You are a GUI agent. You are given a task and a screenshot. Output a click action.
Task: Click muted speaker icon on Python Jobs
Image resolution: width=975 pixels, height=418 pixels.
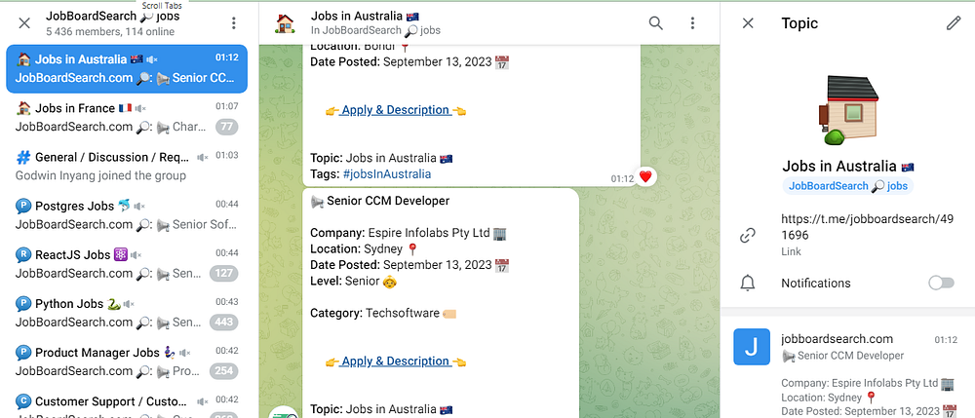point(129,304)
